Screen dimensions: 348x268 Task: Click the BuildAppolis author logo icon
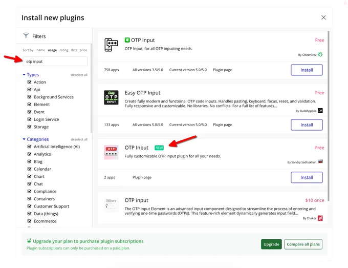coord(320,111)
